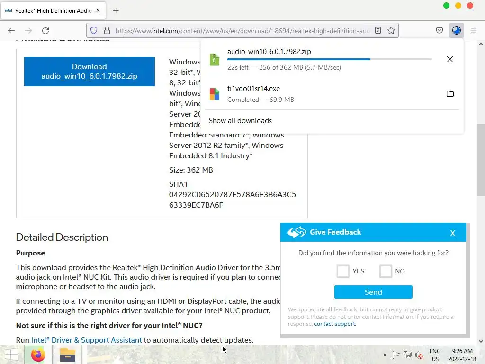Screen dimensions: 485x364
Task: Click the muted volume tray icon
Action: 419,355
